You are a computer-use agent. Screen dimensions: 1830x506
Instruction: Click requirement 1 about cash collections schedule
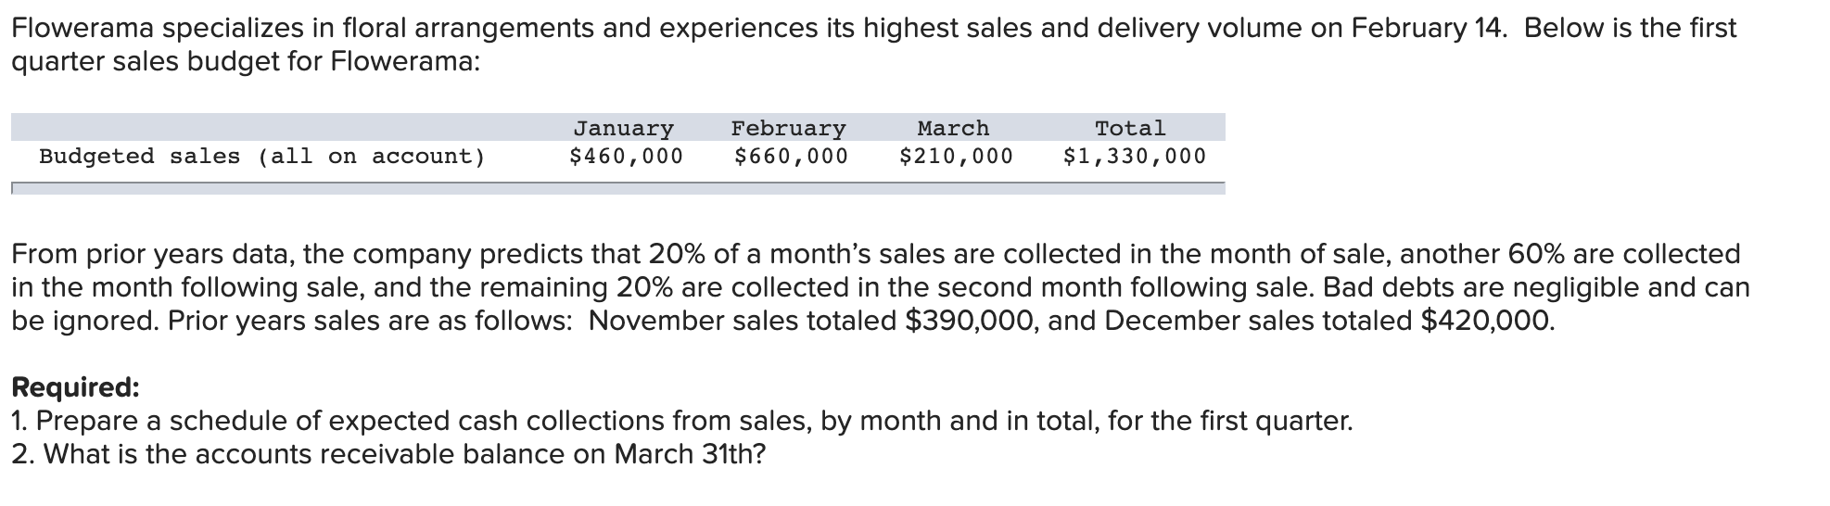click(682, 421)
